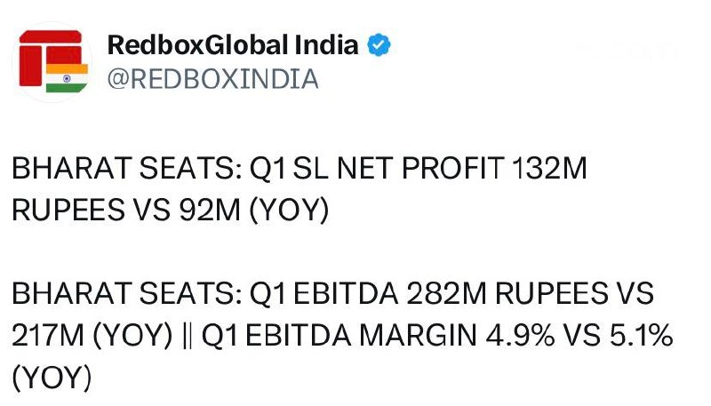This screenshot has height=406, width=711.
Task: Select the Q1 EBITDA 282M text
Action: tap(368, 293)
